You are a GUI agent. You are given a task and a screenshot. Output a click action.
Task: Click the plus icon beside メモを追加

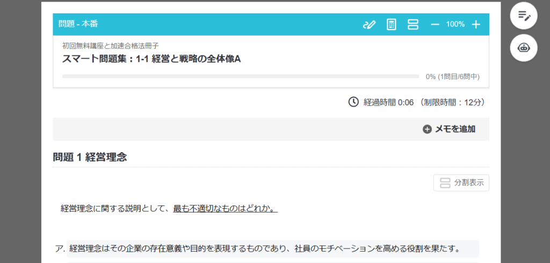pos(427,129)
